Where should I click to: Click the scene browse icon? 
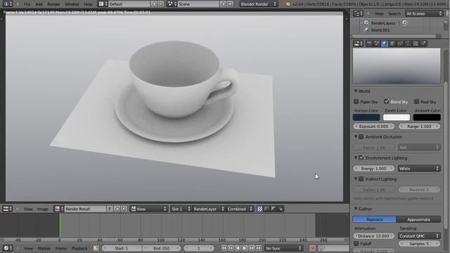click(x=172, y=4)
